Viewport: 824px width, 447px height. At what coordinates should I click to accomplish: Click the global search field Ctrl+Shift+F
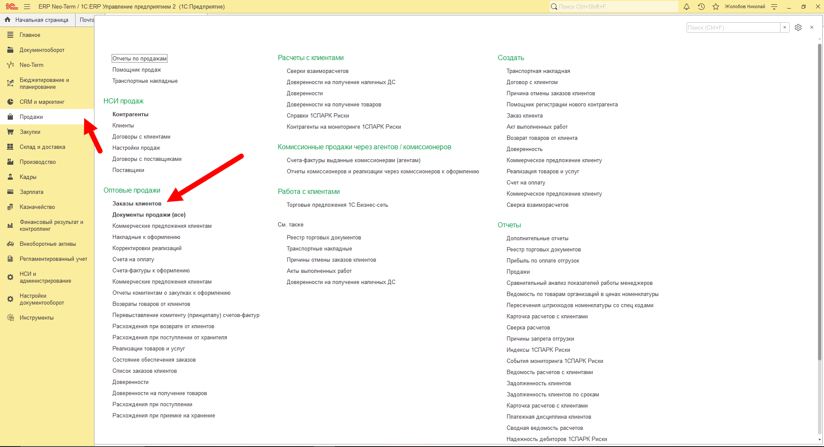click(x=614, y=6)
